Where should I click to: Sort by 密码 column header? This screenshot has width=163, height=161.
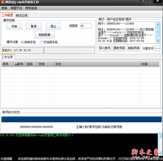[x=31, y=64]
